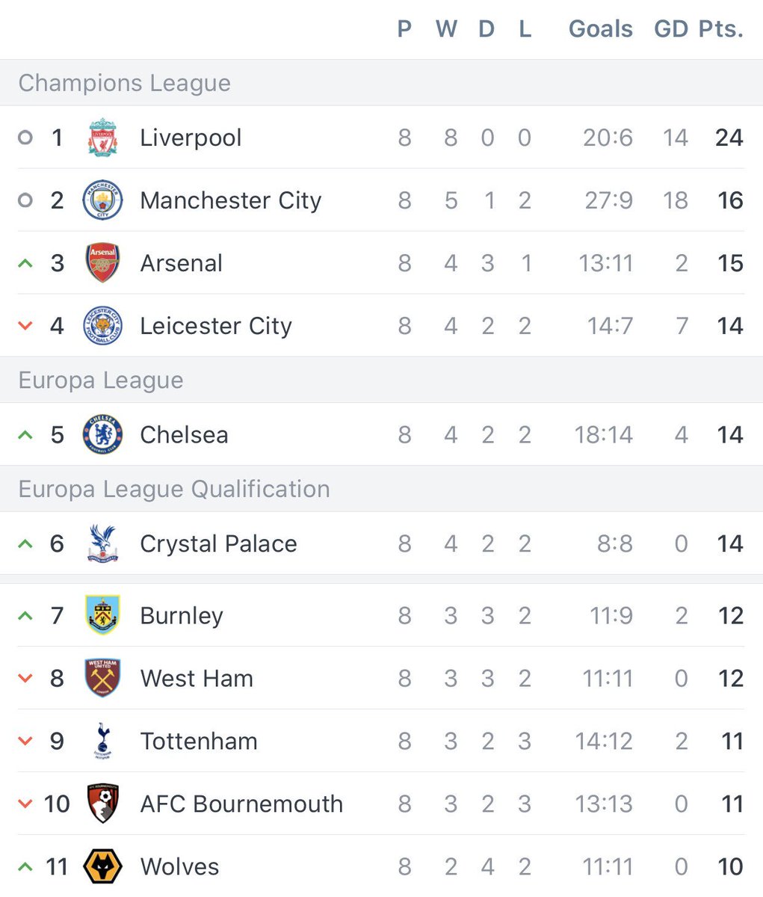The image size is (763, 897).
Task: Click the Wolves club crest
Action: tap(102, 866)
